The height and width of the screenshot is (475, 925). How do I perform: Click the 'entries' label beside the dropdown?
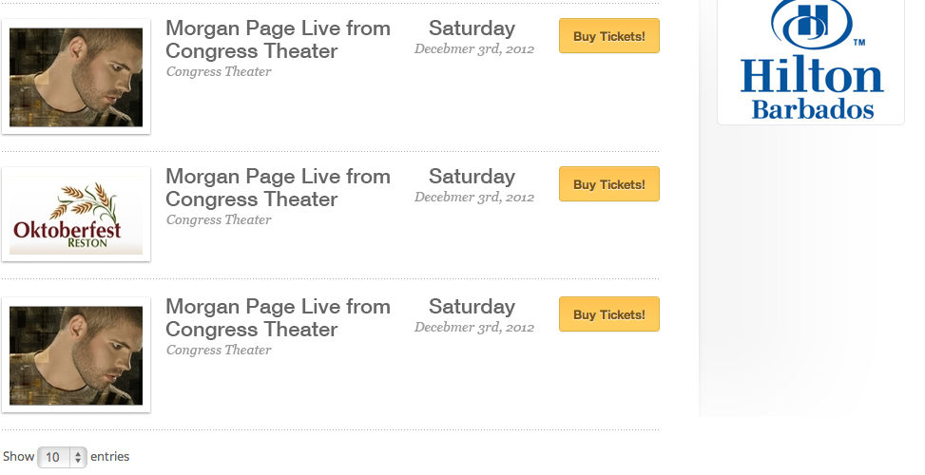click(x=109, y=457)
